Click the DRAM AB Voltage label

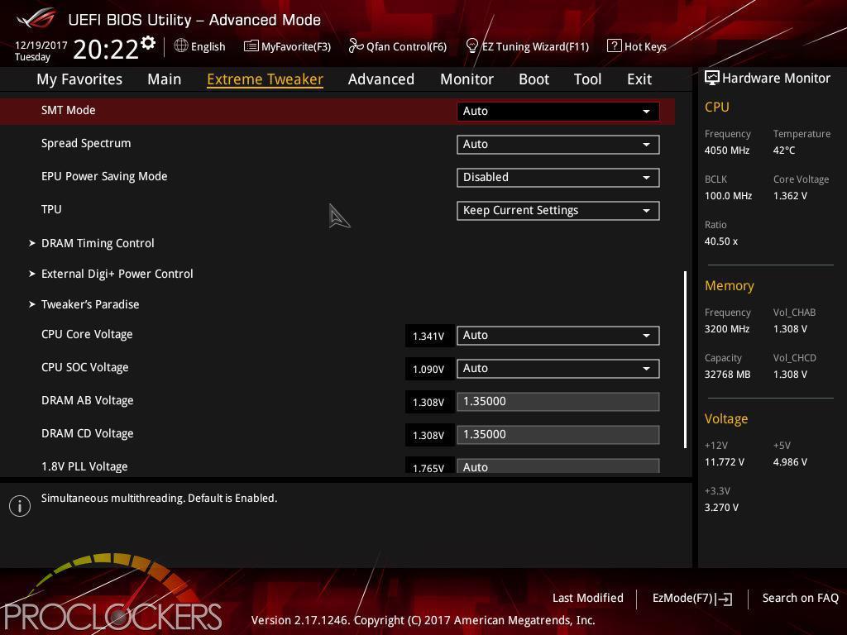(x=88, y=400)
